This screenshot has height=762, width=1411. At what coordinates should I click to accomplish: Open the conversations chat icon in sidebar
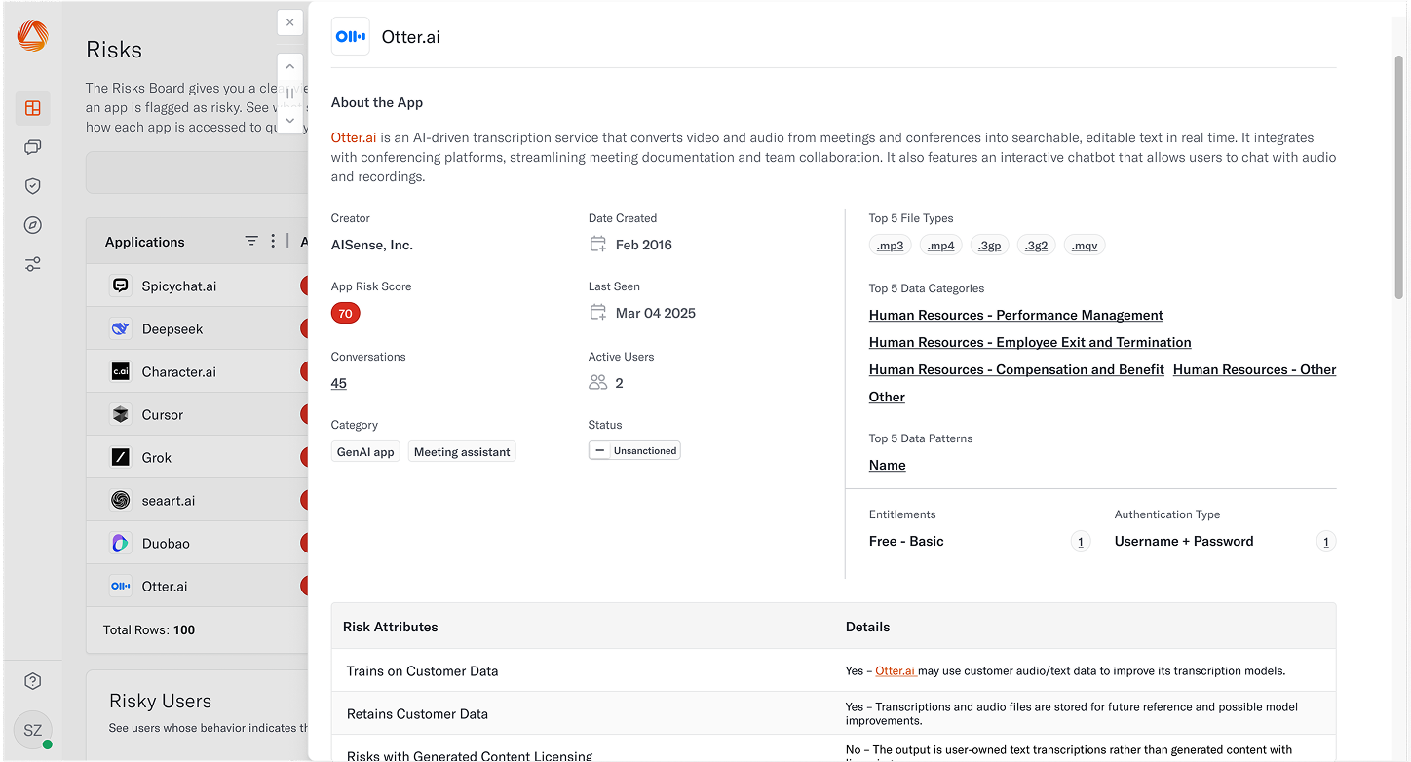(33, 147)
